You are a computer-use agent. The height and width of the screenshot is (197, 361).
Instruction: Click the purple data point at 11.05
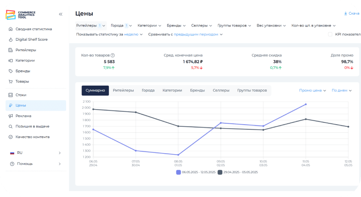tap(306, 104)
